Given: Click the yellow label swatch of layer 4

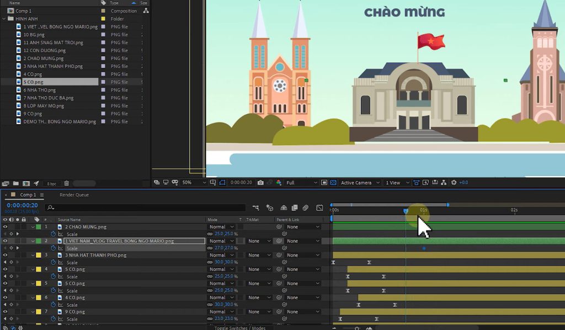Looking at the screenshot, I should pyautogui.click(x=39, y=269).
